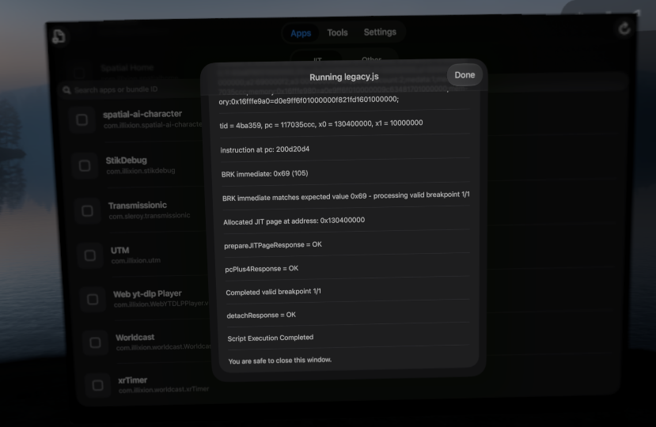Open the Settings tab
Image resolution: width=656 pixels, height=427 pixels.
click(380, 32)
